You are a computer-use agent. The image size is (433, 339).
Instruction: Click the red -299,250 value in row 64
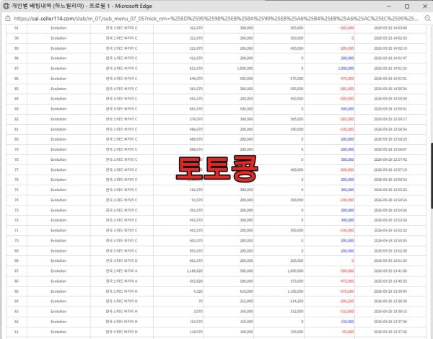[346, 301]
